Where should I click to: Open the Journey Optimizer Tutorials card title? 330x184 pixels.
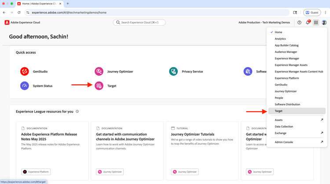tap(193, 134)
